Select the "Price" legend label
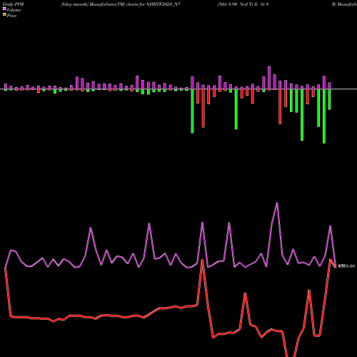357x357 pixels. (x=11, y=16)
